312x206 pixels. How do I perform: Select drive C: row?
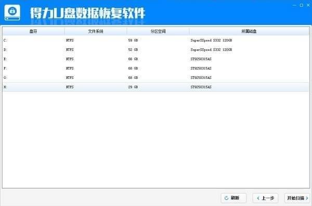point(156,40)
